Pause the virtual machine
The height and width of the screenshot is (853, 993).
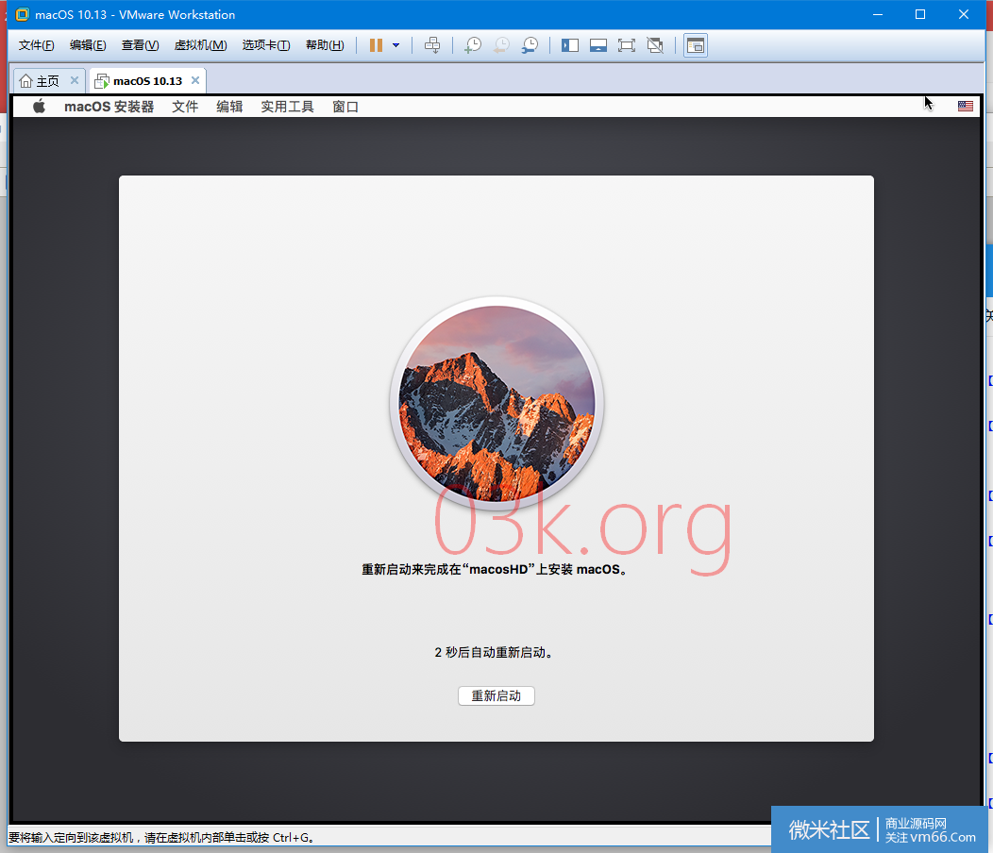(376, 45)
